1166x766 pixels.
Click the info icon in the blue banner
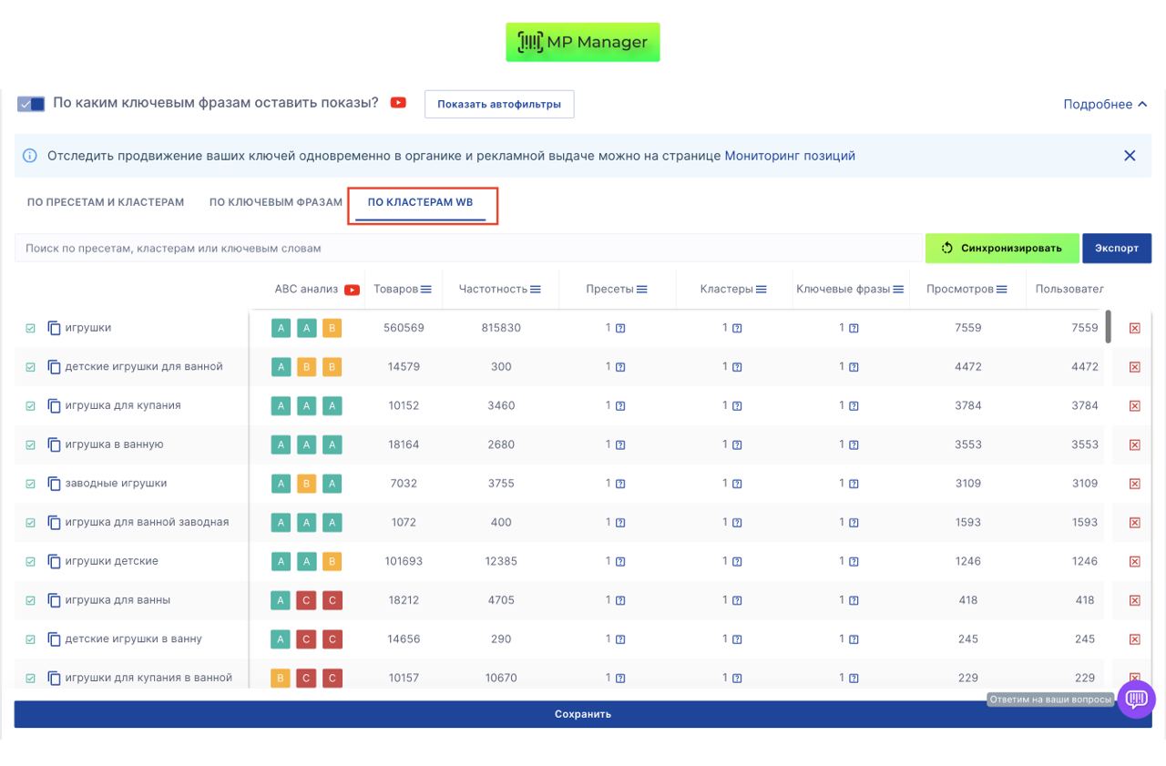click(30, 156)
